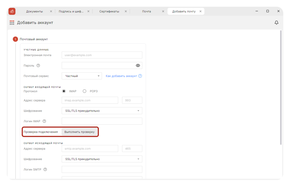Close the Документы tab
Screen dimensions: 290x187
coord(51,11)
